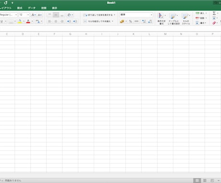Switch to page layout view in status bar
This screenshot has height=183, width=221.
pyautogui.click(x=205, y=181)
